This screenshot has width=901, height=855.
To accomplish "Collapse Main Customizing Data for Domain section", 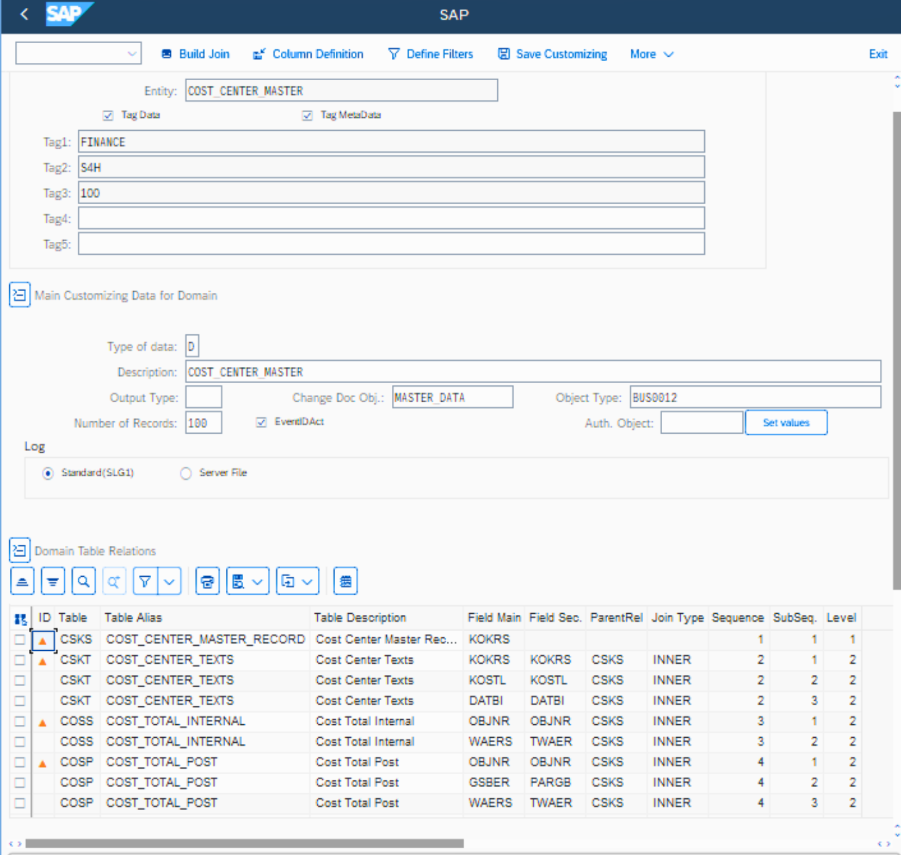I will (x=20, y=295).
